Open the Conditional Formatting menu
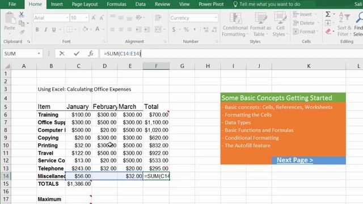The height and width of the screenshot is (204, 363). pyautogui.click(x=235, y=25)
